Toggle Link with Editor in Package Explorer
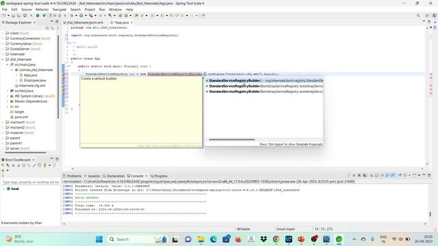Image resolution: width=438 pixels, height=246 pixels. [x=52, y=28]
